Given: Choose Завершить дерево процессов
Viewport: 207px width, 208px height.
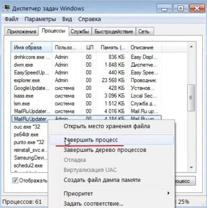Looking at the screenshot, I should 111,150.
